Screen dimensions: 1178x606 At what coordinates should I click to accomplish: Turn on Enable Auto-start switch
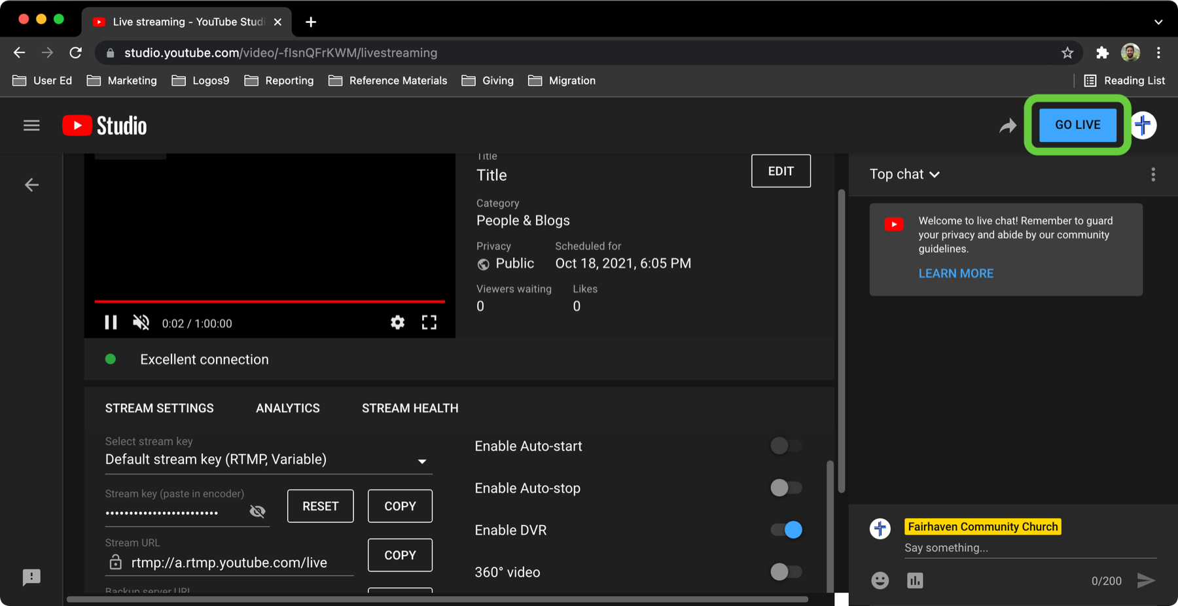click(x=785, y=446)
